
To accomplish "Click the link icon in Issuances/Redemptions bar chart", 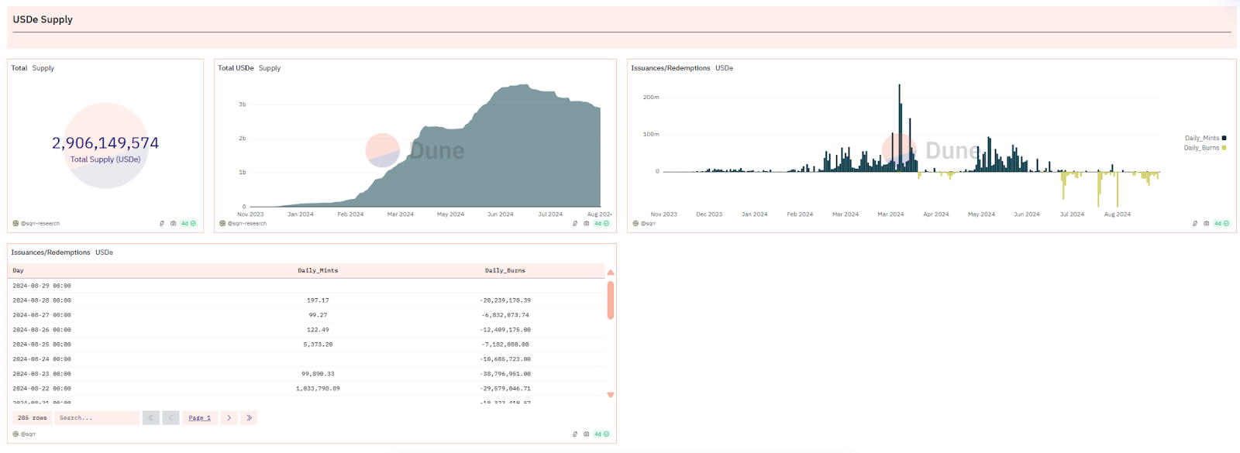I will coord(1195,223).
